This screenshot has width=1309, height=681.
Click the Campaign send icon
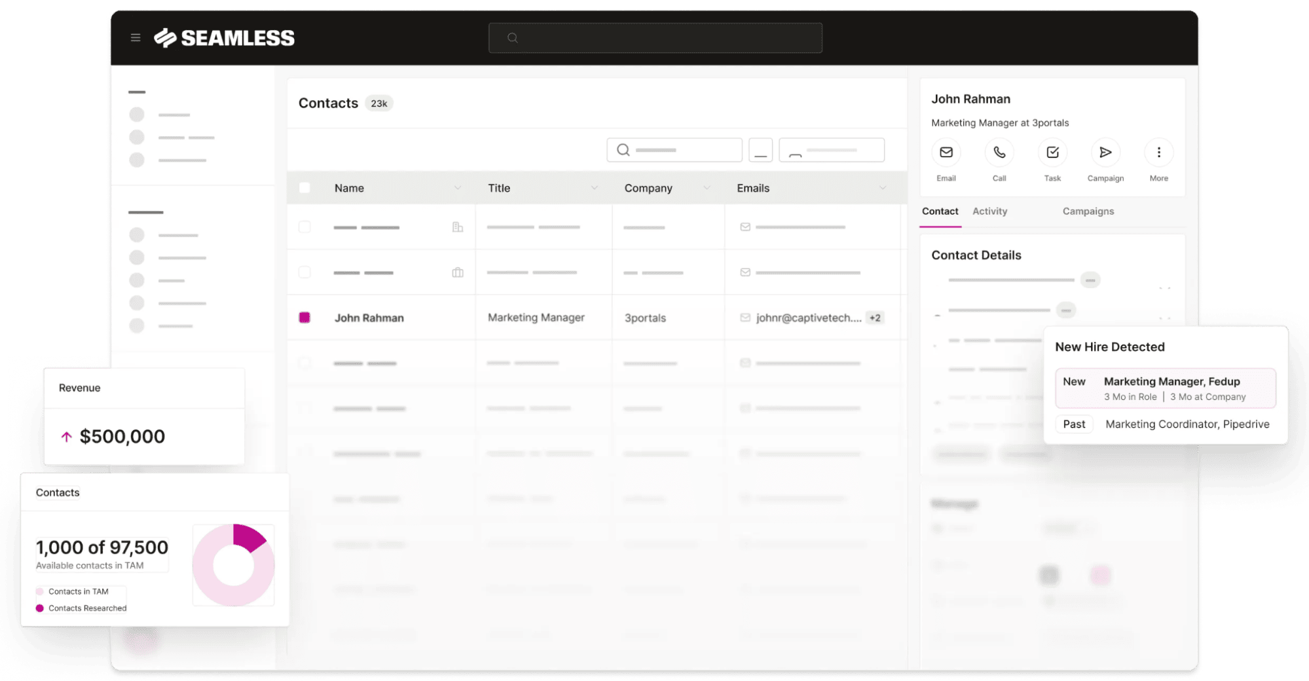pyautogui.click(x=1105, y=153)
